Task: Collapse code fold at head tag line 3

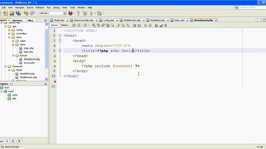Action: tap(60, 41)
